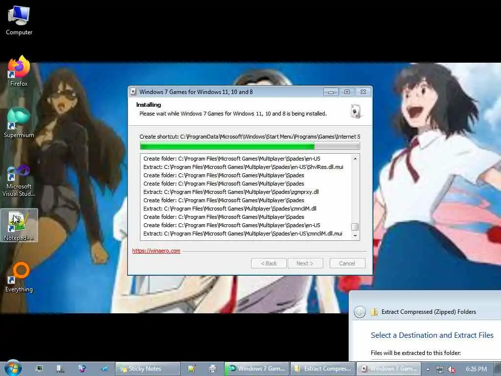Click the printer icon in the taskbar

(212, 369)
